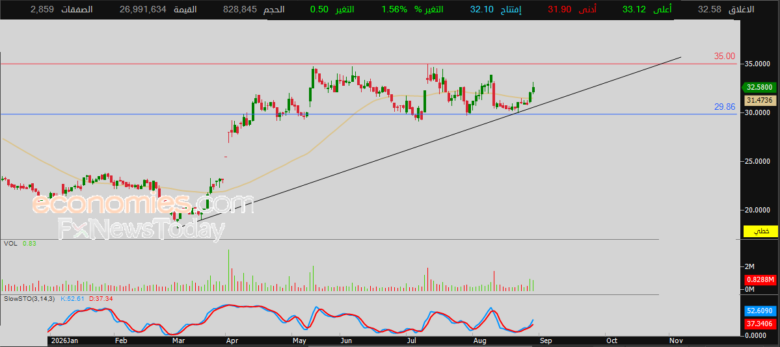Screen dimensions: 780x347
Task: Click the أدنى low value 31.90
Action: click(559, 10)
